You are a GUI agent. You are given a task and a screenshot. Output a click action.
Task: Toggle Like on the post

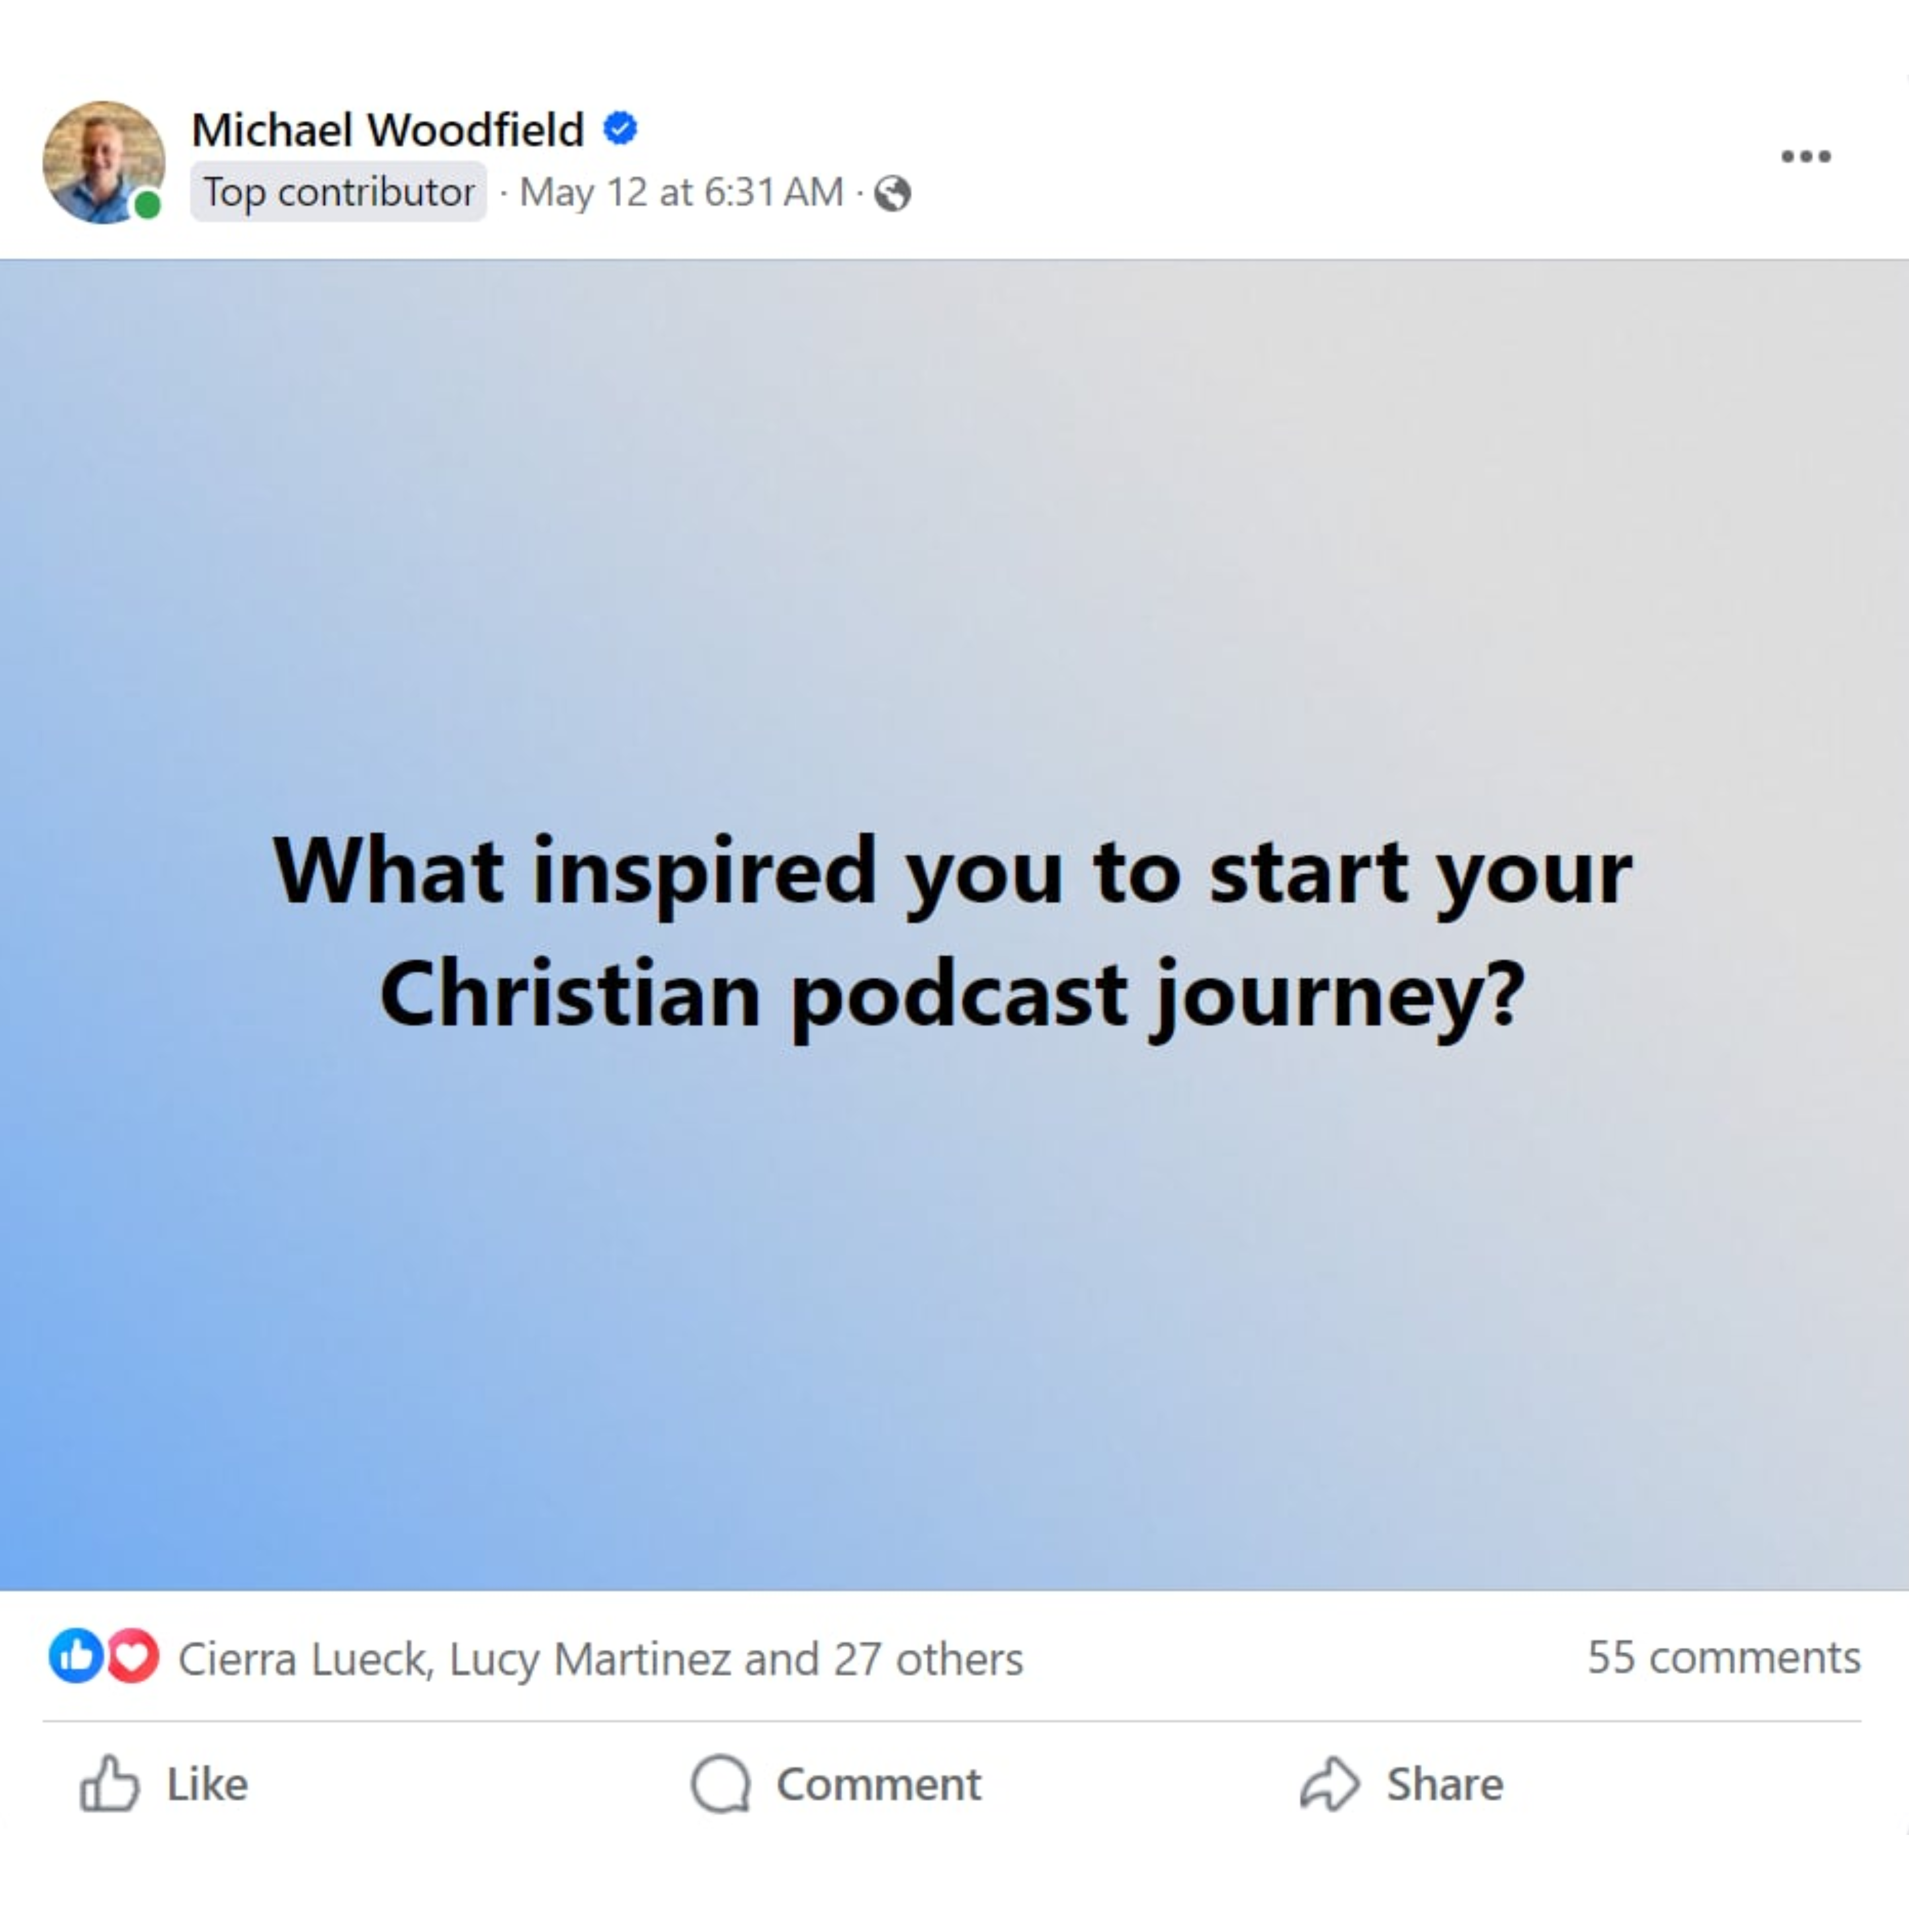coord(164,1783)
